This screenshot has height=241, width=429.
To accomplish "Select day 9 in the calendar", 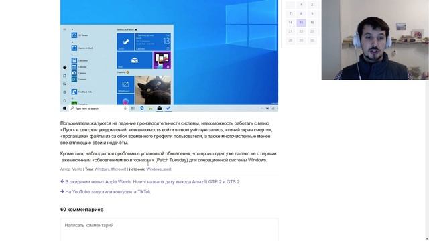I will [312, 13].
